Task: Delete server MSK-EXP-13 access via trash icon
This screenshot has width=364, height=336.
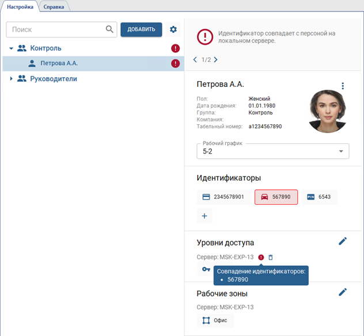Action: click(x=271, y=257)
